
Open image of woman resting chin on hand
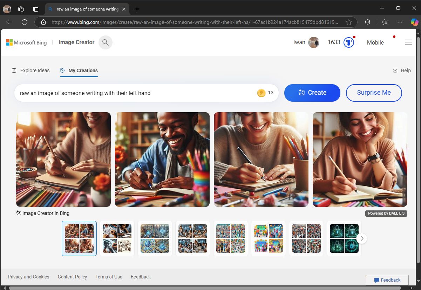coord(360,160)
